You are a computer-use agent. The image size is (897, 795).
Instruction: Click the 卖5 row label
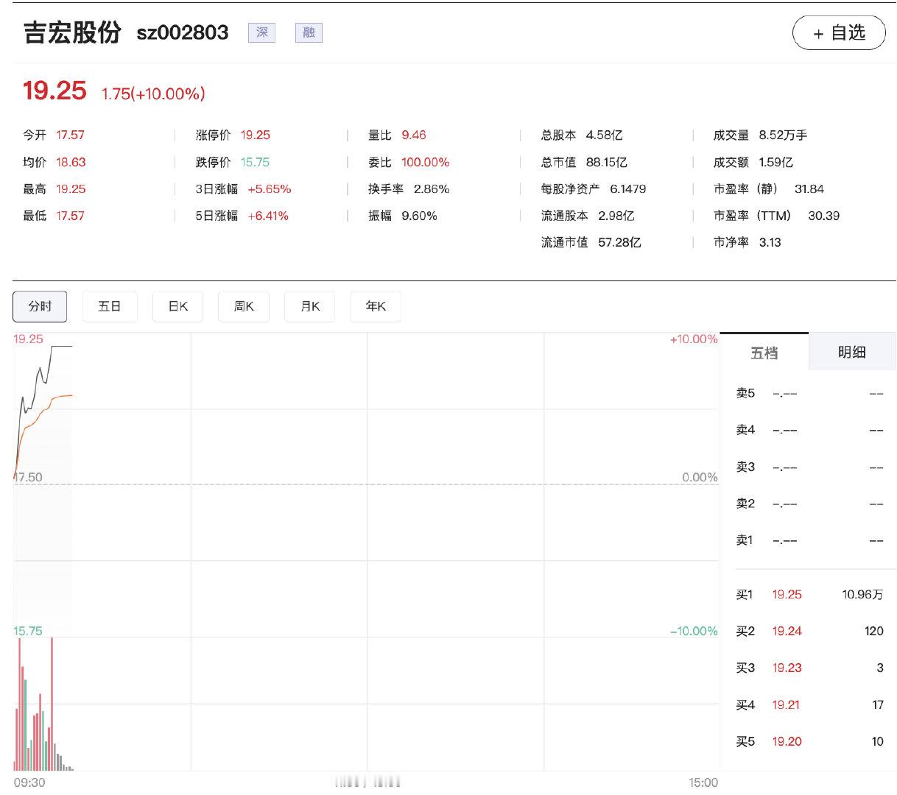coord(745,394)
